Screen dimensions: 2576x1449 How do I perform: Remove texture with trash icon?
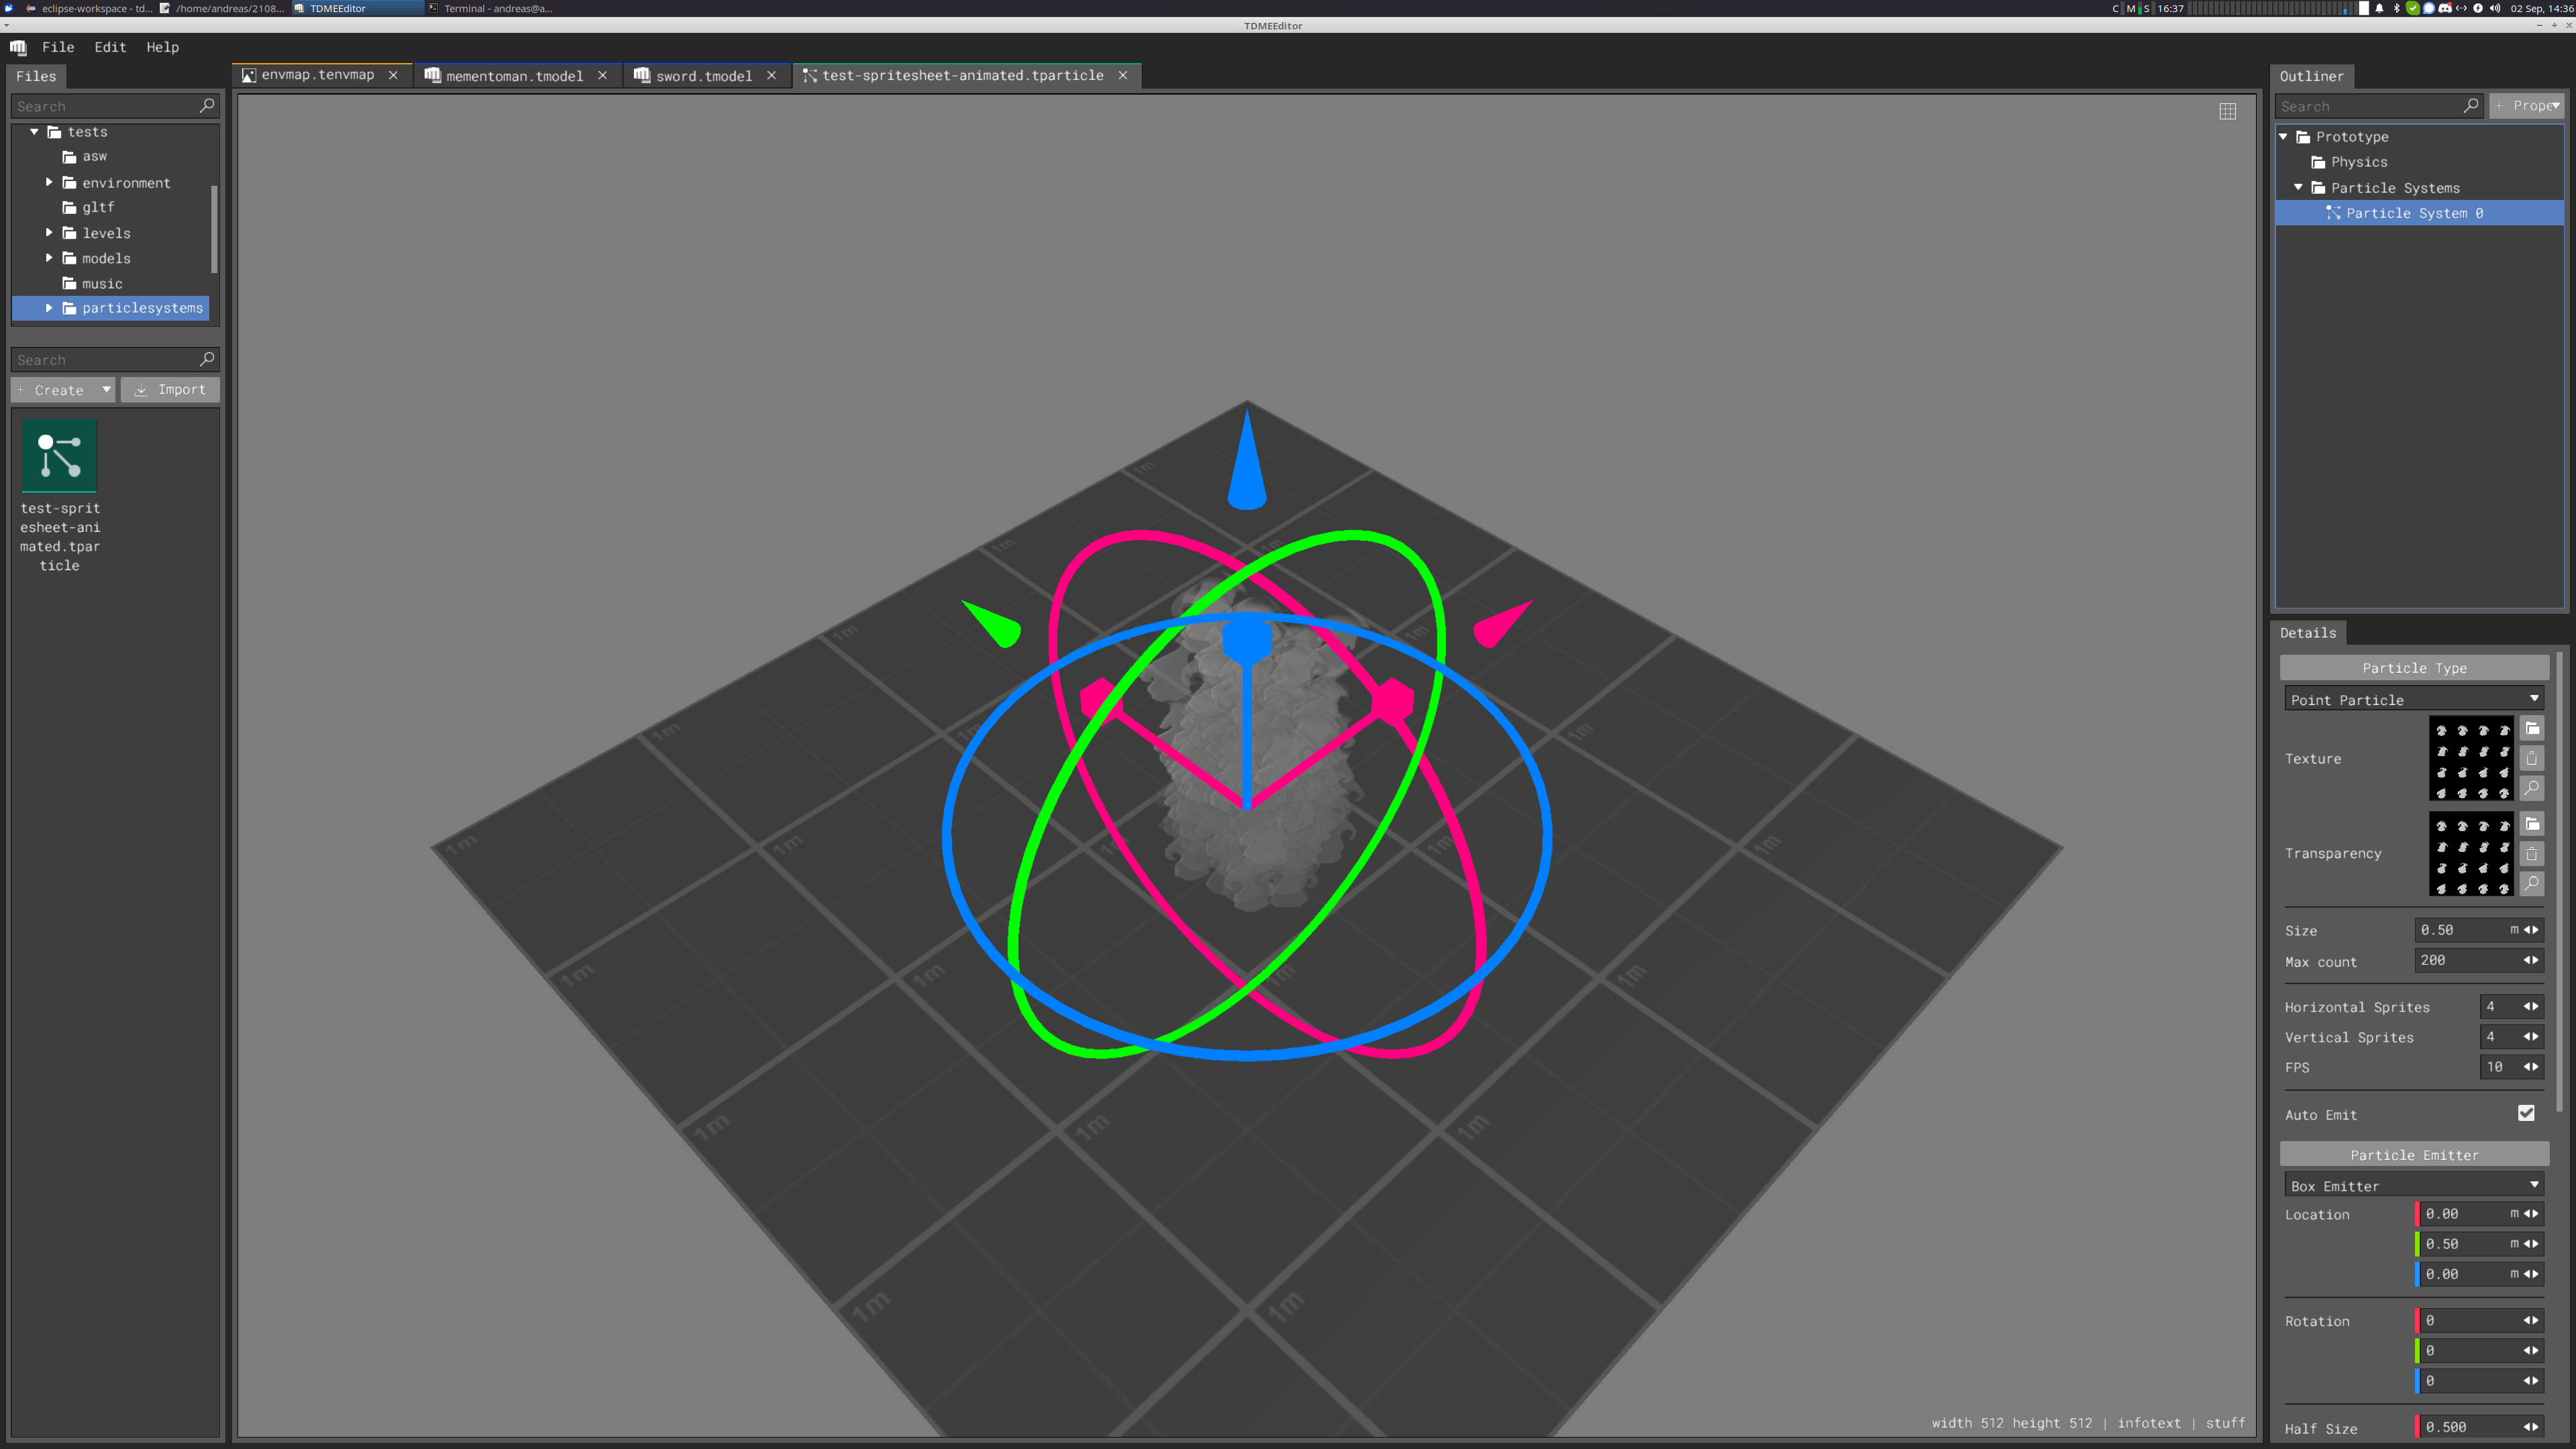(x=2531, y=758)
